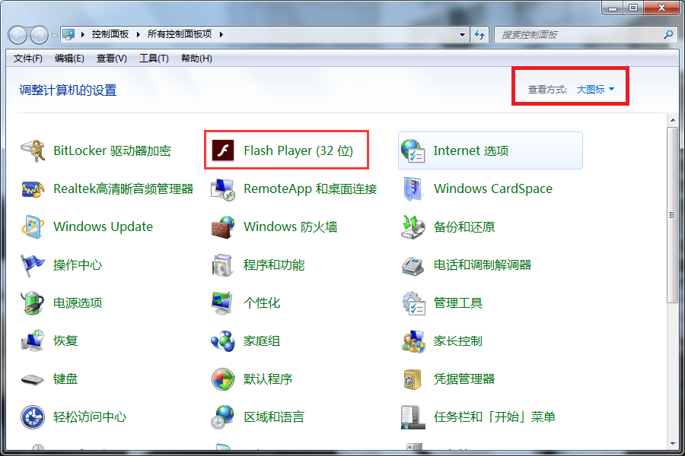Open the 备份和还原 icon
685x456 pixels.
coord(413,226)
